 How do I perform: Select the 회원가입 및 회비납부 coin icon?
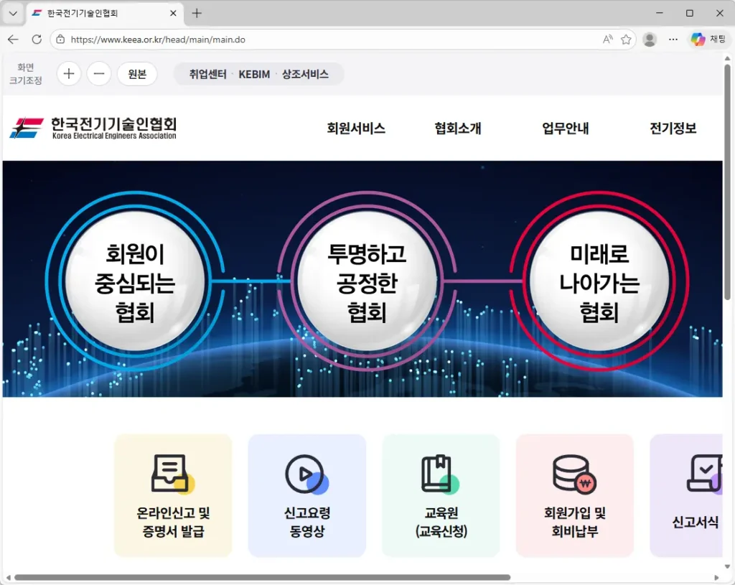point(574,473)
